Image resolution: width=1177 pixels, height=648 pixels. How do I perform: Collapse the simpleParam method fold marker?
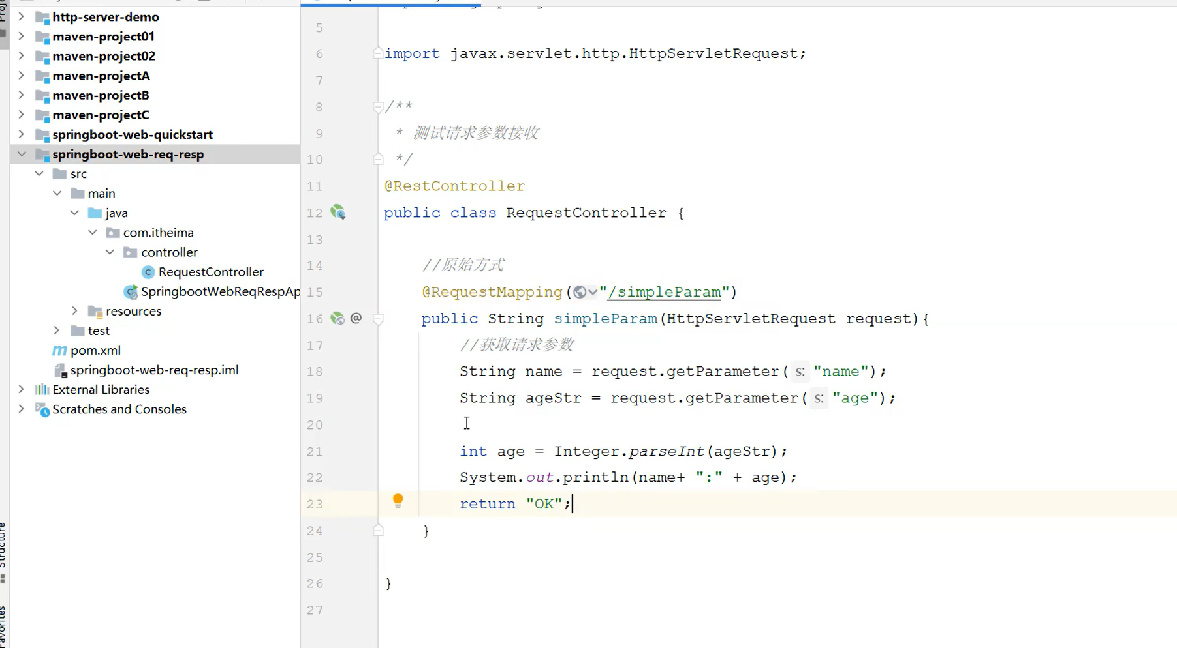click(x=379, y=319)
